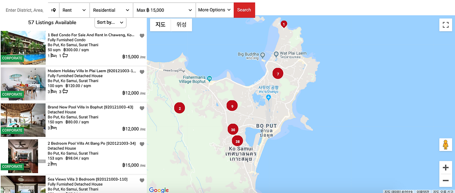Open the Sort by dropdown

click(110, 22)
